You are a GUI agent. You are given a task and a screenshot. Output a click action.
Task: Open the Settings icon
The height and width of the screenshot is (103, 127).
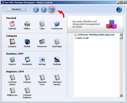point(42,60)
